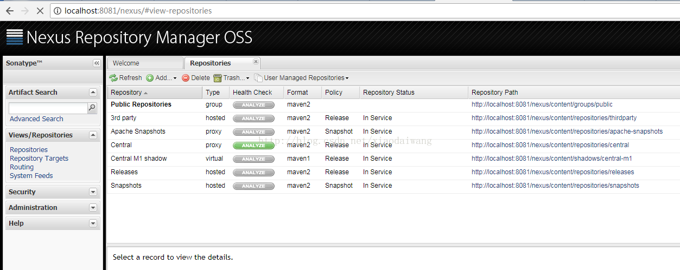Click green Analyze for Central
Viewport: 680px width, 270px height.
[253, 146]
